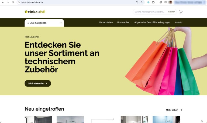Click Mehr sehen link
The height and width of the screenshot is (123, 207).
[x=174, y=110]
